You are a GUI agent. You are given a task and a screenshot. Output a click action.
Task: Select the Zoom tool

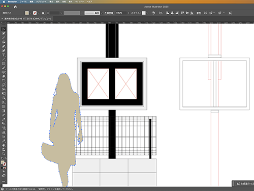(4, 154)
